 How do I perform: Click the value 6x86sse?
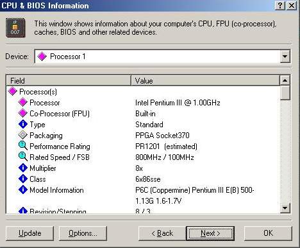[x=148, y=179]
